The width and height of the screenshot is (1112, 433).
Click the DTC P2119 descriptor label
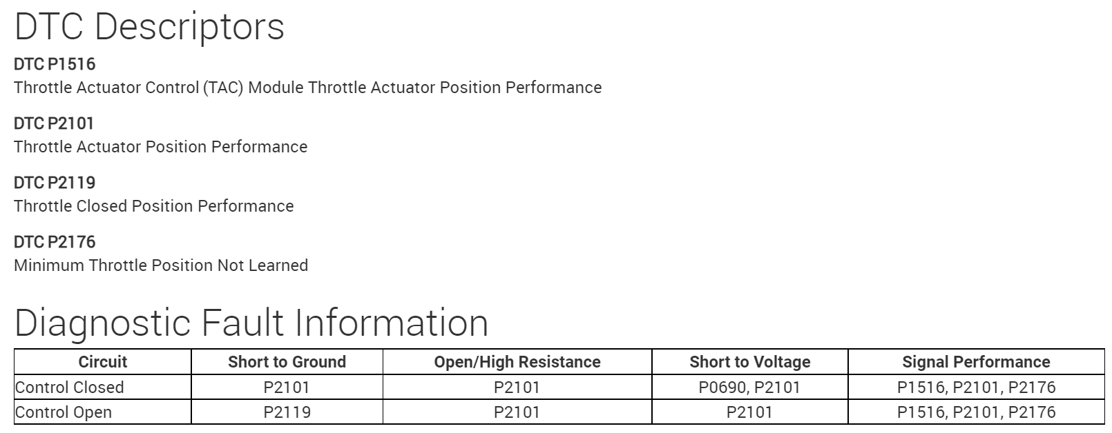tap(55, 183)
